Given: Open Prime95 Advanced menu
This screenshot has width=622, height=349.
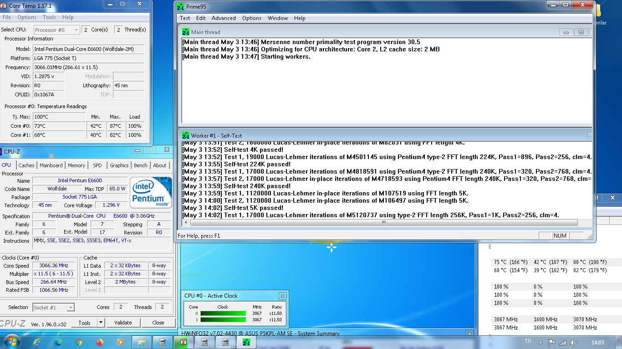Looking at the screenshot, I should 224,18.
